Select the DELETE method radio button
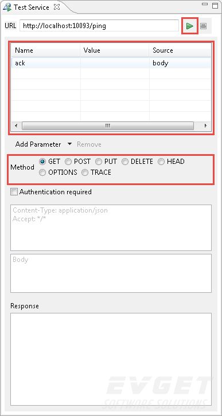 [x=125, y=162]
